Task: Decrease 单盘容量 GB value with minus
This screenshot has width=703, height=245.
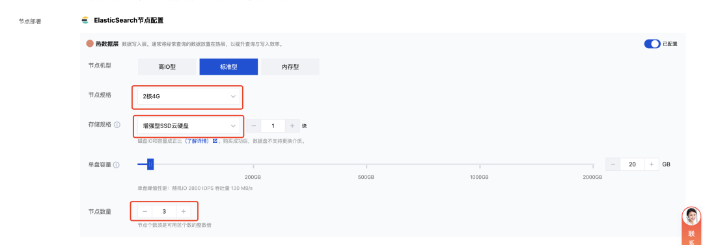Action: (613, 164)
